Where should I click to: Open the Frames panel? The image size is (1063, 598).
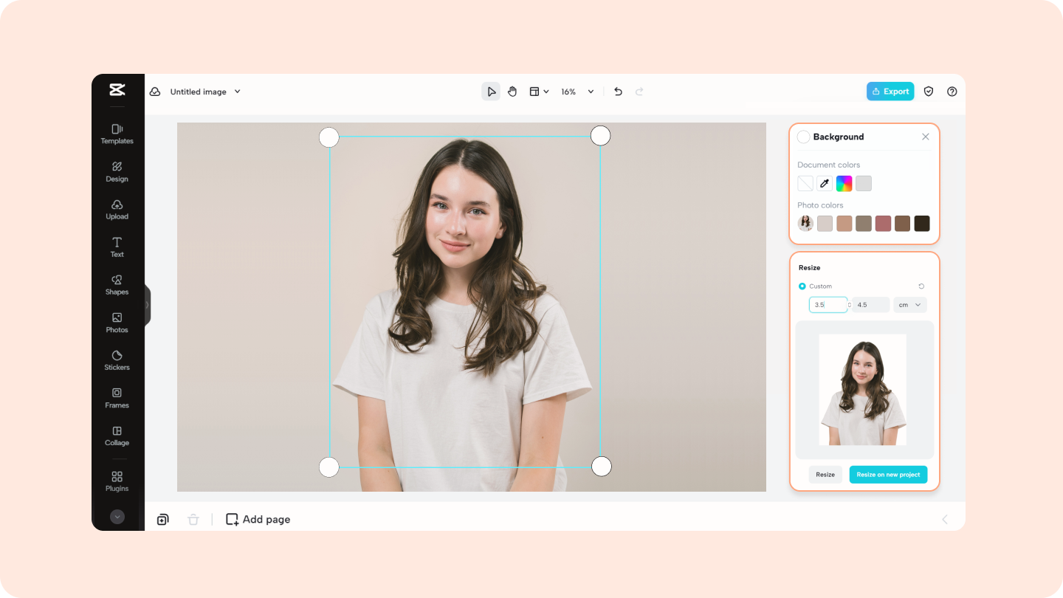pyautogui.click(x=117, y=398)
